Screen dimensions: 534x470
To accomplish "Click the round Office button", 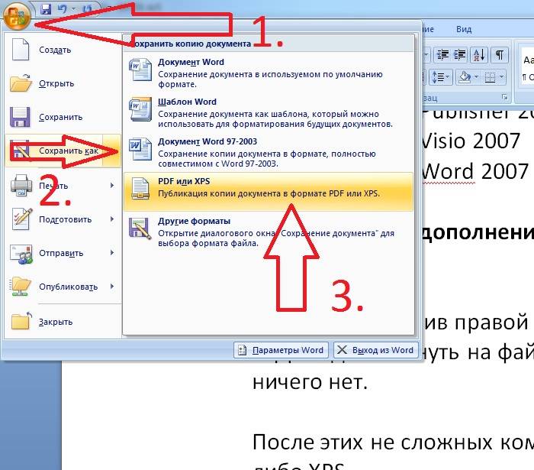I will (x=18, y=16).
